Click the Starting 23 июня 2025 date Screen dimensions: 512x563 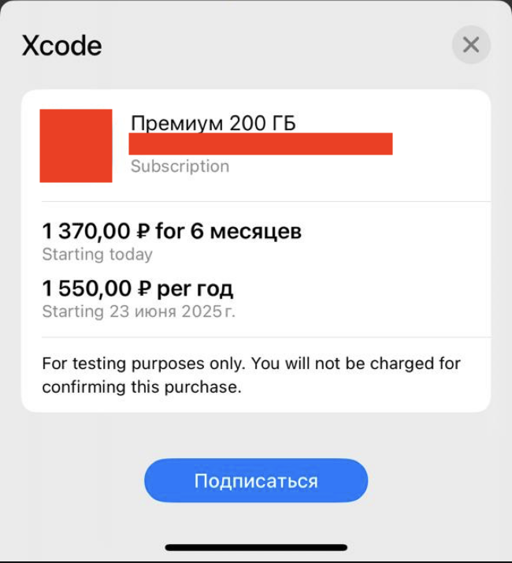pyautogui.click(x=138, y=311)
